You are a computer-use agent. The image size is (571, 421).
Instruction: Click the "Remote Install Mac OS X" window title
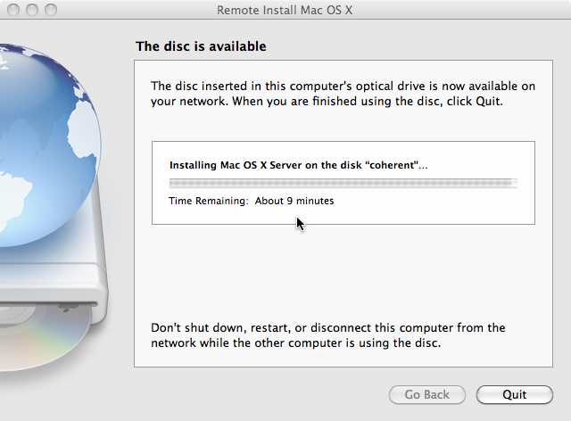285,10
